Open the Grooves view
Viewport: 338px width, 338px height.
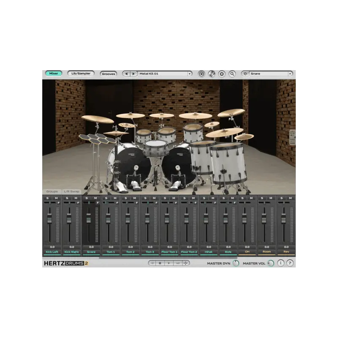pyautogui.click(x=109, y=74)
